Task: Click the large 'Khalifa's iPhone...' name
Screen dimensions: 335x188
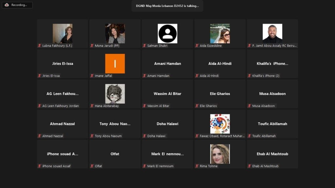Action: [x=273, y=64]
